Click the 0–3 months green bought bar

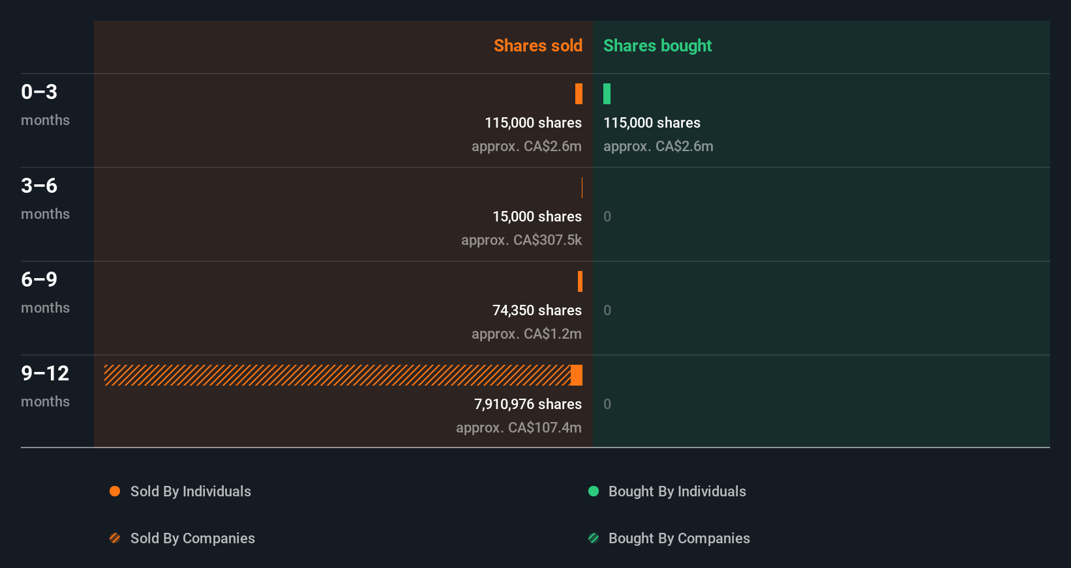click(607, 94)
